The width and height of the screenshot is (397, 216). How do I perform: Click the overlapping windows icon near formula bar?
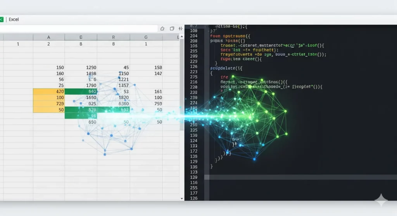(171, 29)
